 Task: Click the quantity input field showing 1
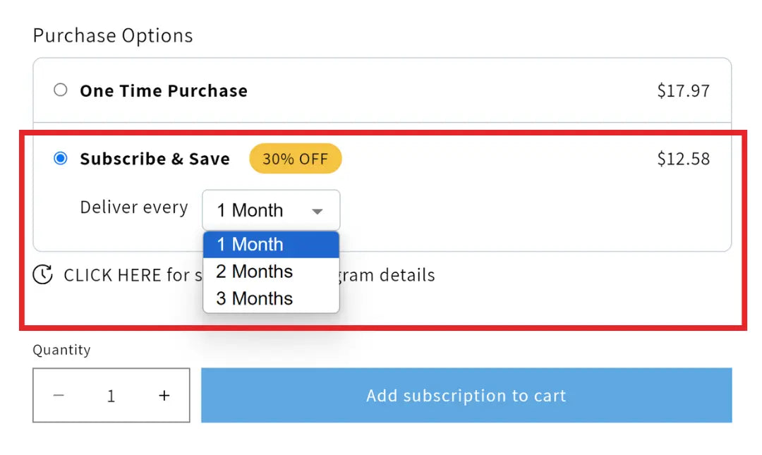[111, 396]
